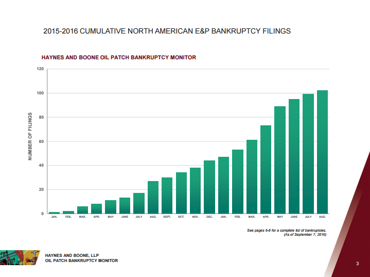Click the slide title about cumulative bankruptcy filings
This screenshot has height=277, width=370.
(167, 31)
